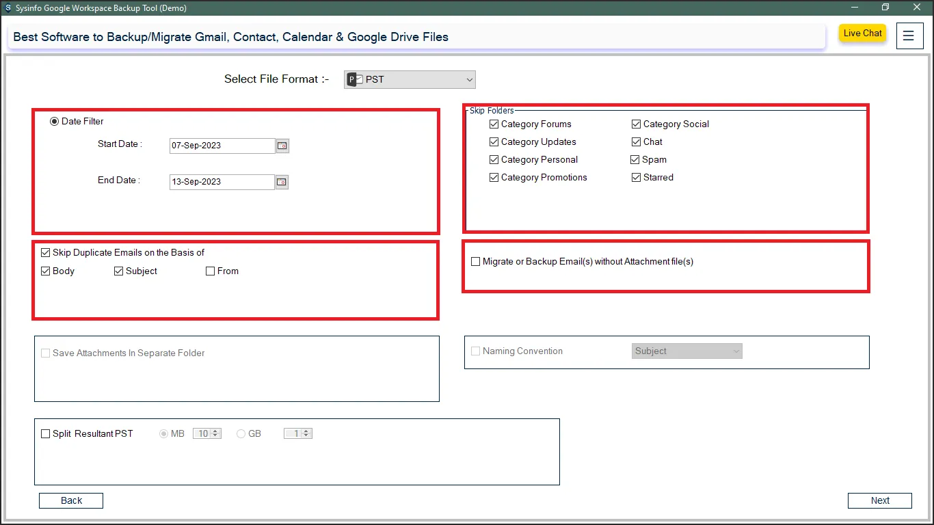Click the Start Date input field

point(222,146)
